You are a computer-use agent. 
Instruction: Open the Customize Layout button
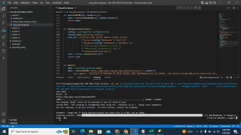(214, 3)
